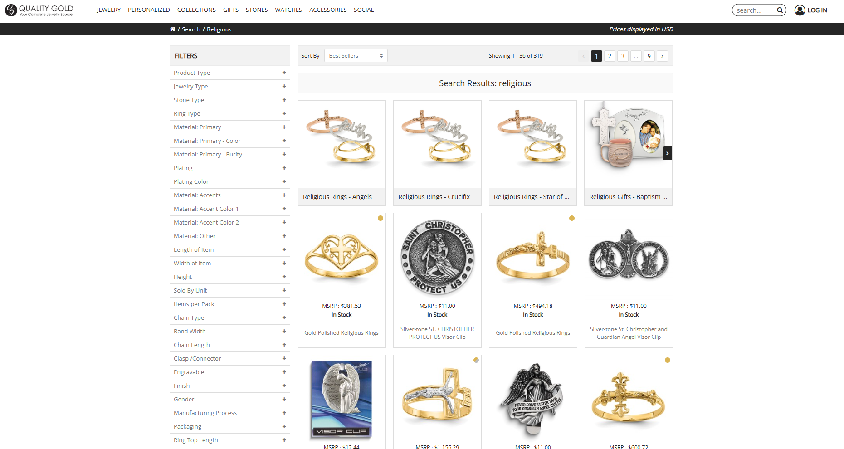
Task: Click the yellow dot on the St. Christopher visor clip card
Action: [x=476, y=218]
